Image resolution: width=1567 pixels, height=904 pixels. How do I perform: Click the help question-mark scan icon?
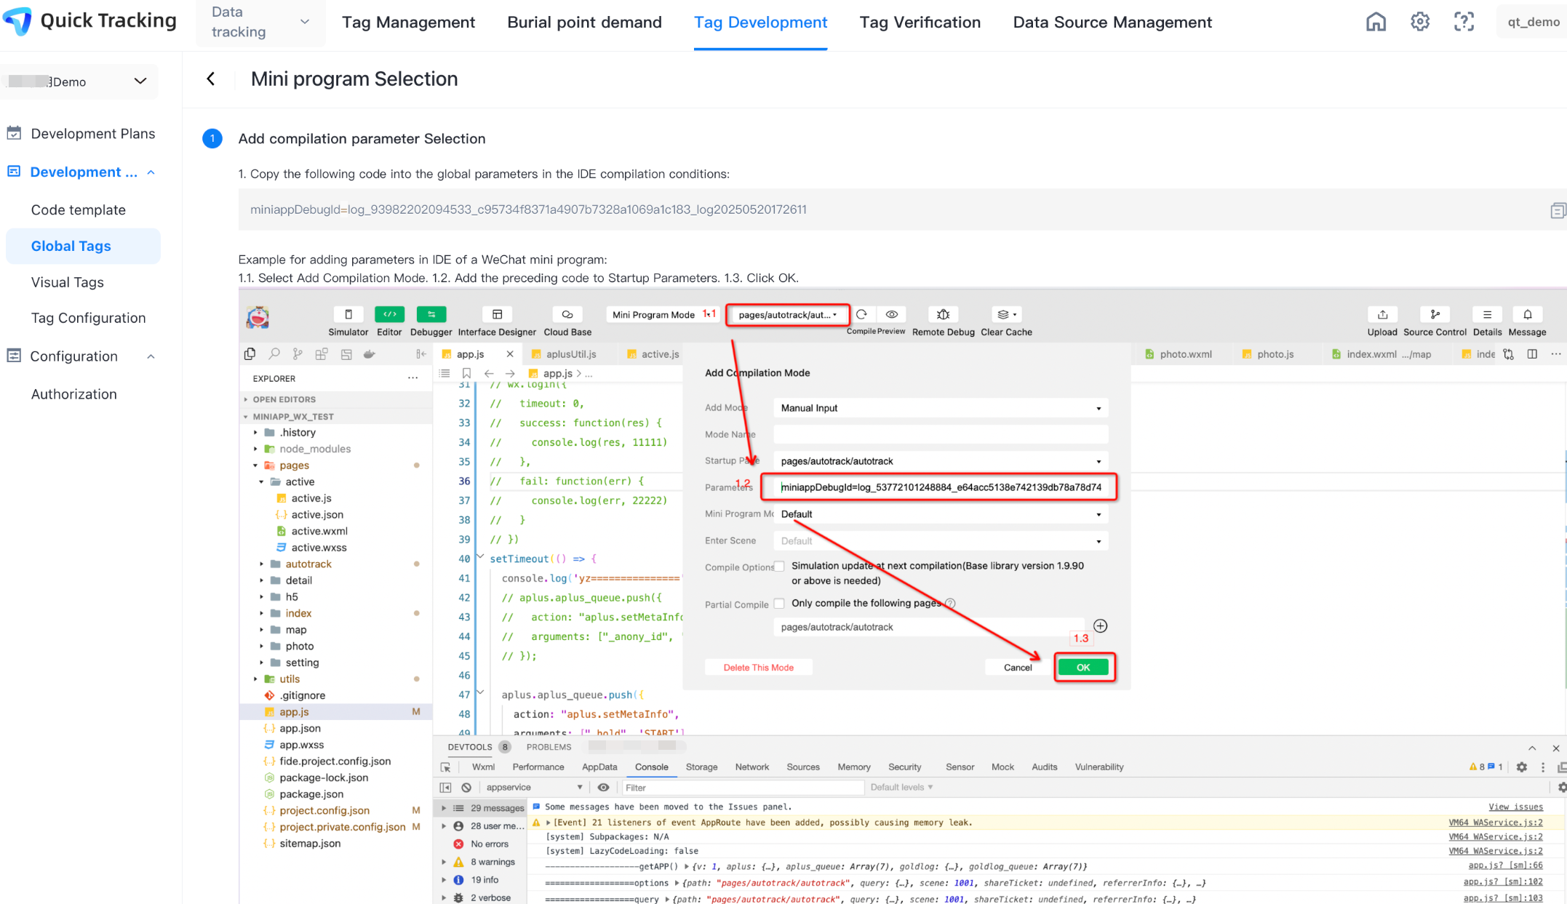click(x=1464, y=22)
